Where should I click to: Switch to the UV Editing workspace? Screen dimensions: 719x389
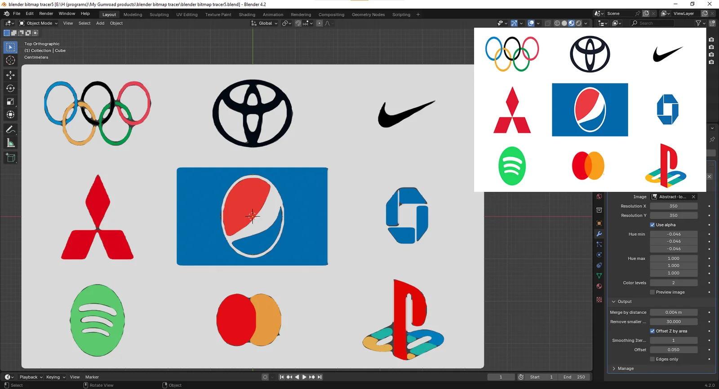(x=187, y=14)
